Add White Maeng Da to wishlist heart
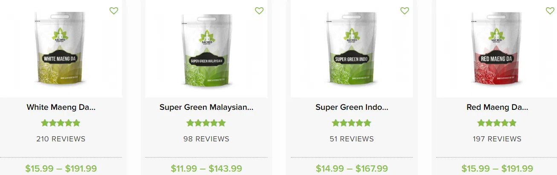The height and width of the screenshot is (175, 557). (x=113, y=11)
